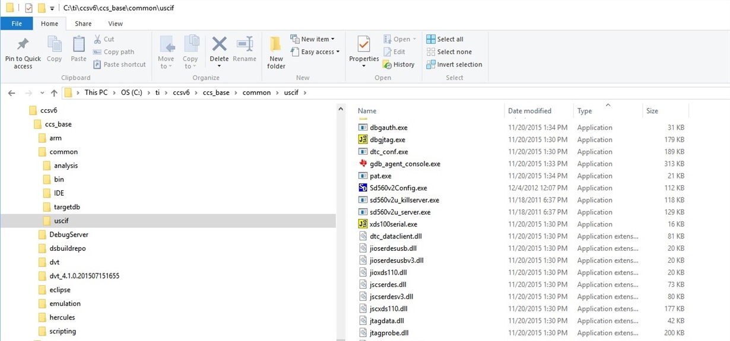Click the Delete X icon
This screenshot has width=730, height=341.
point(220,44)
